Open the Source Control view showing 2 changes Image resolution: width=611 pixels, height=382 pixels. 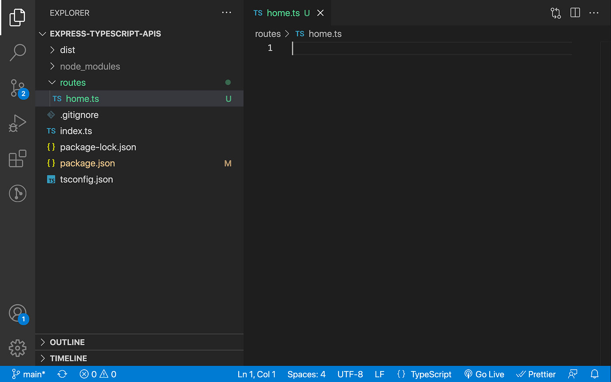(x=17, y=88)
